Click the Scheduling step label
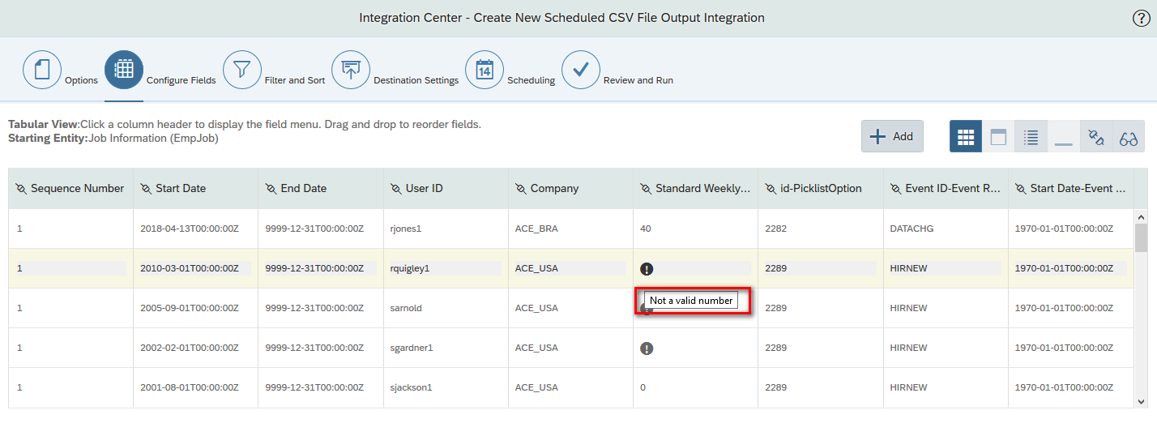Image resolution: width=1157 pixels, height=436 pixels. click(x=532, y=80)
